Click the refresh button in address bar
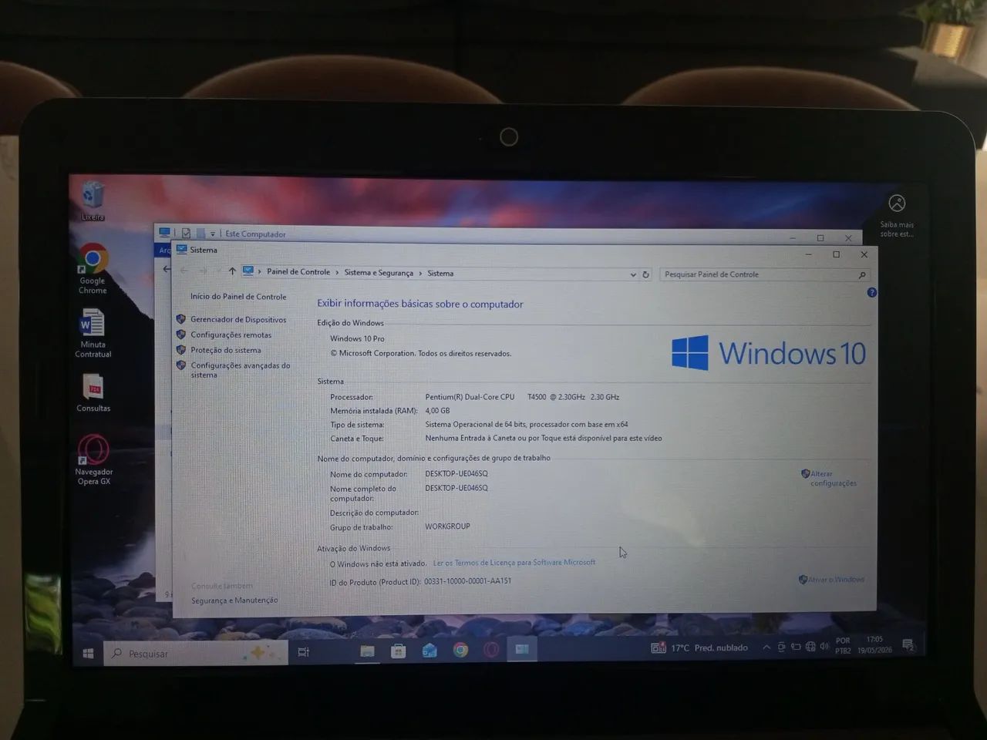The height and width of the screenshot is (740, 987). coord(646,274)
